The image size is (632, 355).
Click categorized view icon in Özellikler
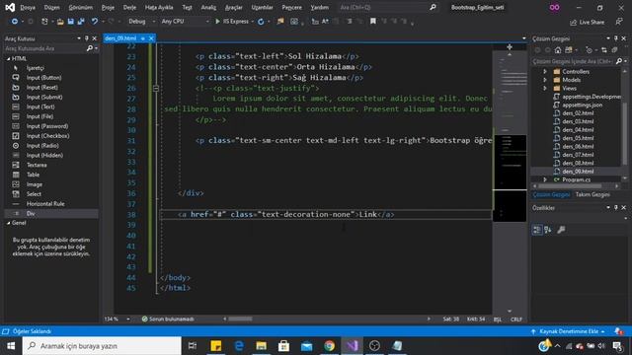click(x=537, y=230)
